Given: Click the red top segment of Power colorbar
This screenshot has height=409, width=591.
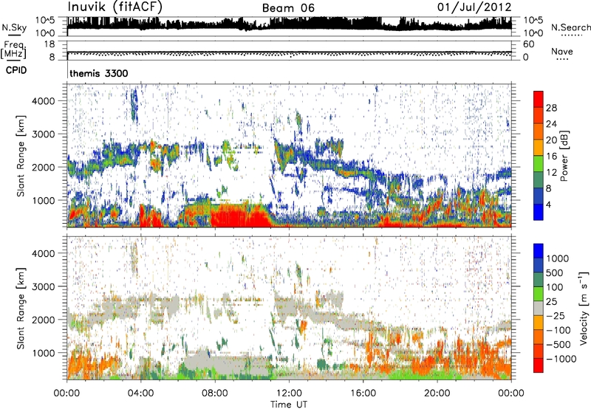Looking at the screenshot, I should 539,99.
